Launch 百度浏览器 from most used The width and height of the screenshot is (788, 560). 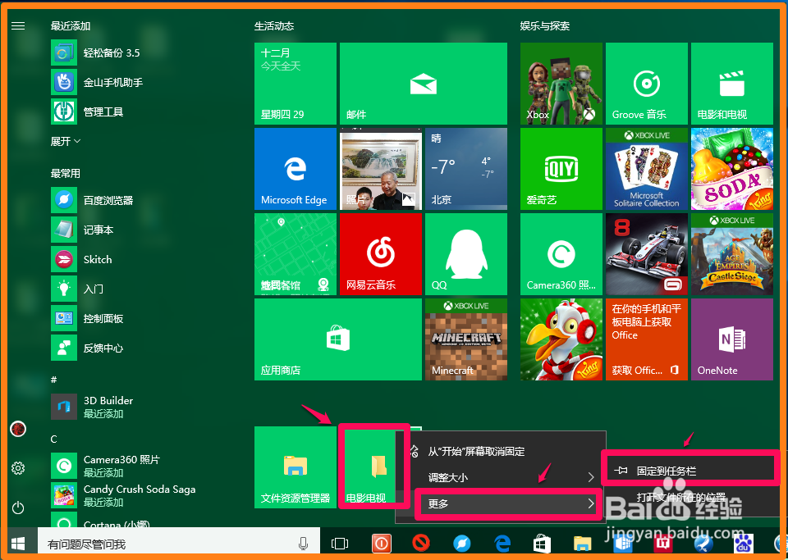pyautogui.click(x=92, y=201)
